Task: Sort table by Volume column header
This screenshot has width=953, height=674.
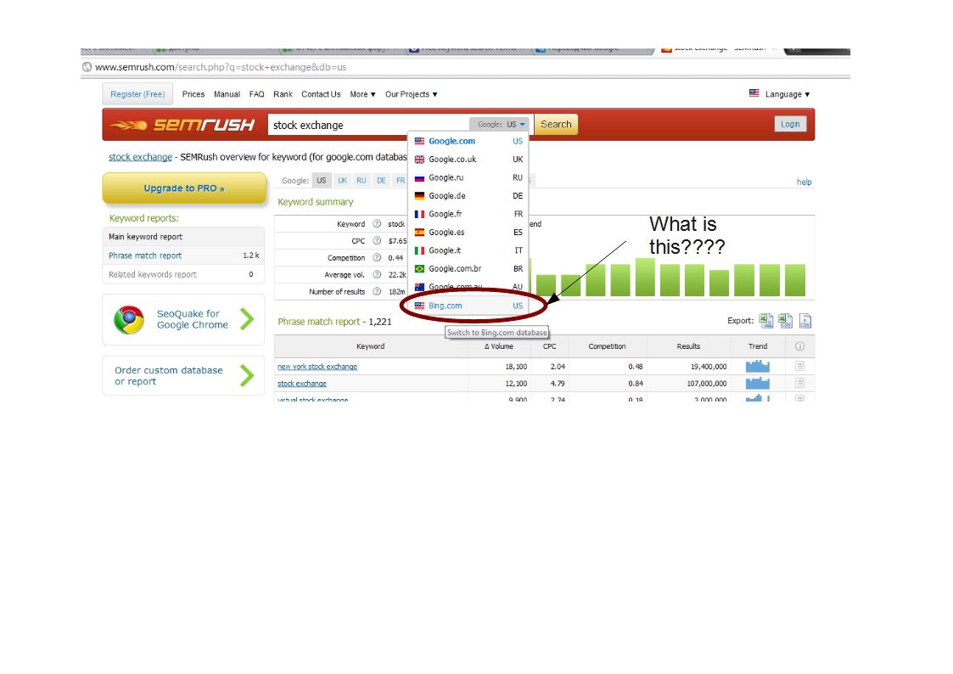Action: point(498,346)
